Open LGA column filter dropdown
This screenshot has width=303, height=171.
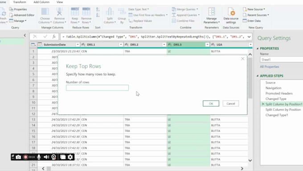tap(250, 45)
